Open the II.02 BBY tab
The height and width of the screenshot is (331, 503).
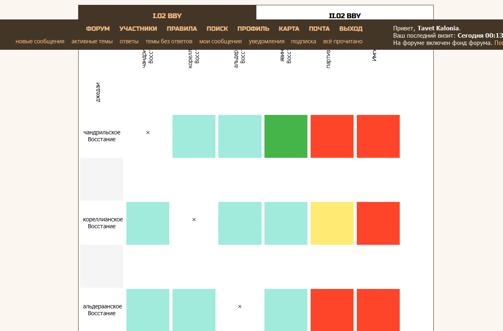[345, 16]
